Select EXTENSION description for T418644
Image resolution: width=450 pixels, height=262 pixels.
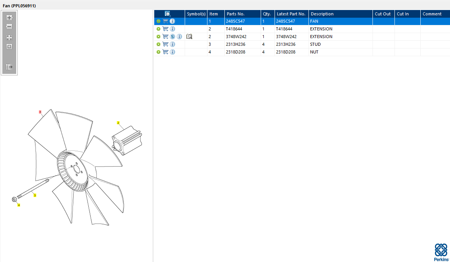click(340, 29)
